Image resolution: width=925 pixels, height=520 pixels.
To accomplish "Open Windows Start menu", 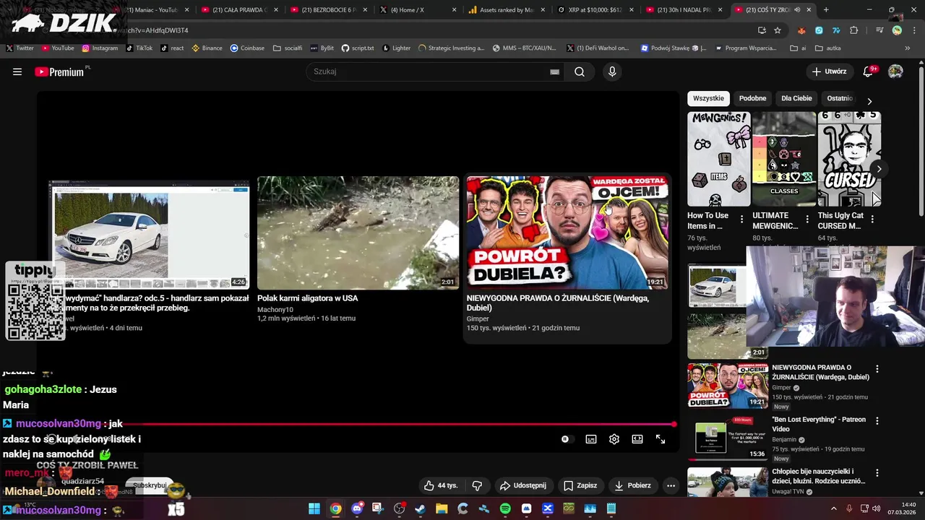I will pyautogui.click(x=314, y=509).
